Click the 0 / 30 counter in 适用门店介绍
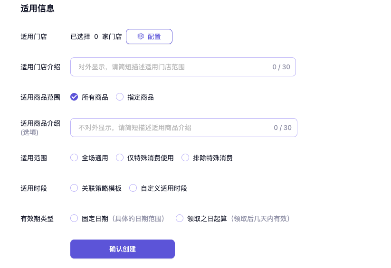This screenshot has height=268, width=391. pos(281,67)
